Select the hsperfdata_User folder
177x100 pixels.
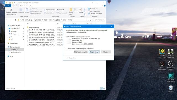coord(34,27)
